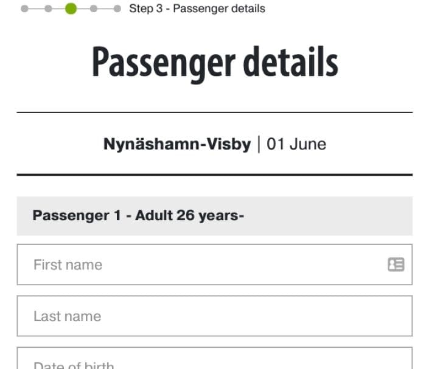Click the 'Step 3 - Passenger details' label

(197, 9)
